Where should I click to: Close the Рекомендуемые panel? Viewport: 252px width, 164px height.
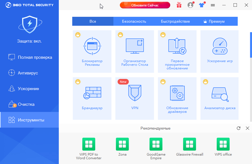(x=248, y=128)
